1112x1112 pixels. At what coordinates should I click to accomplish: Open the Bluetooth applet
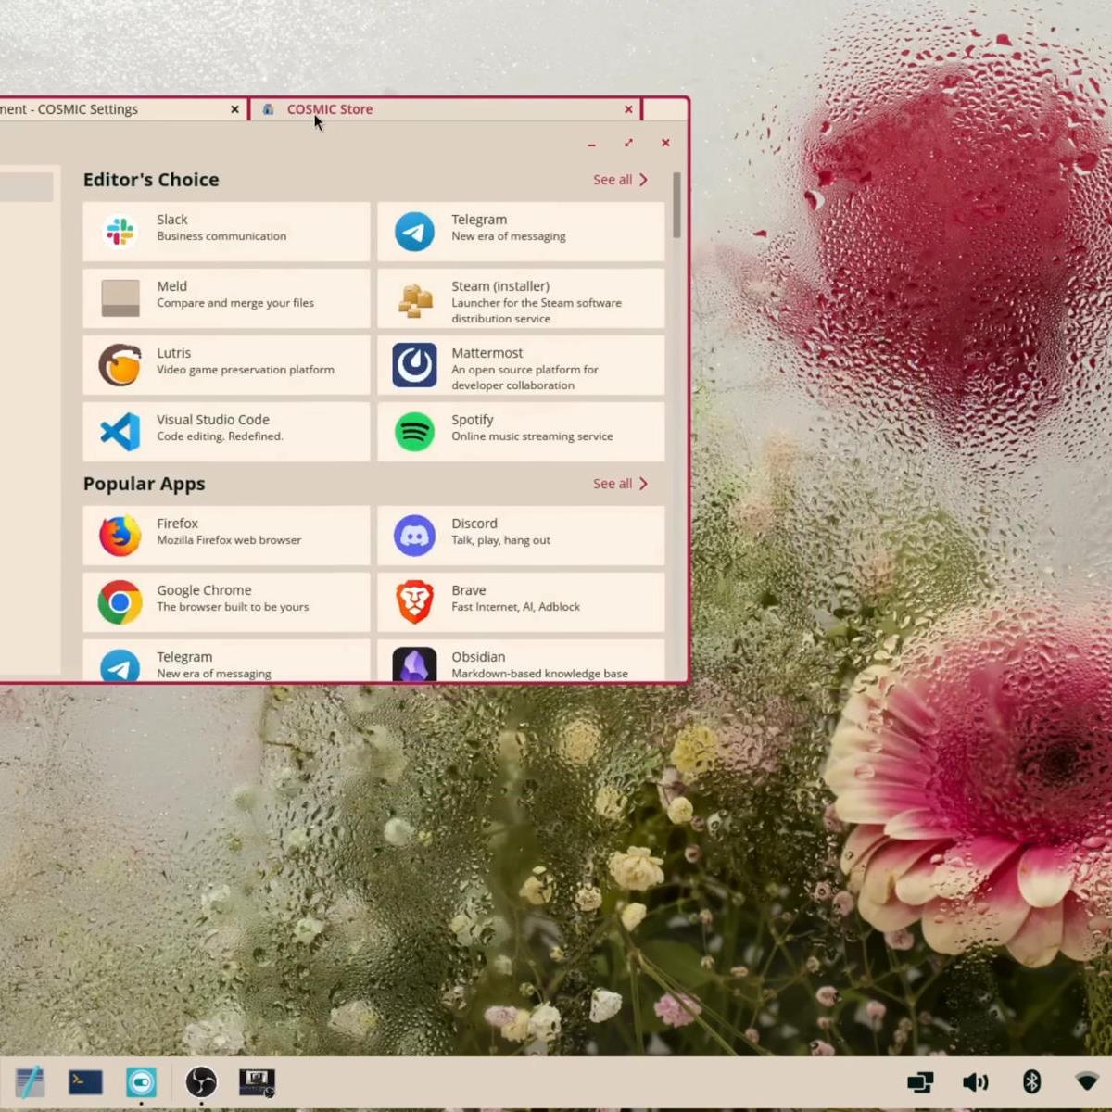point(1031,1081)
